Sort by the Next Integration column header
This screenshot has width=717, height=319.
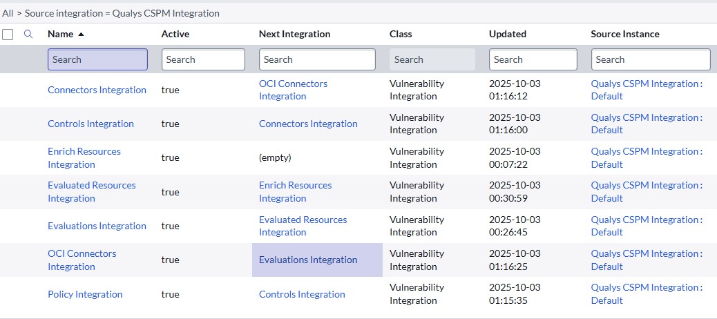coord(294,34)
